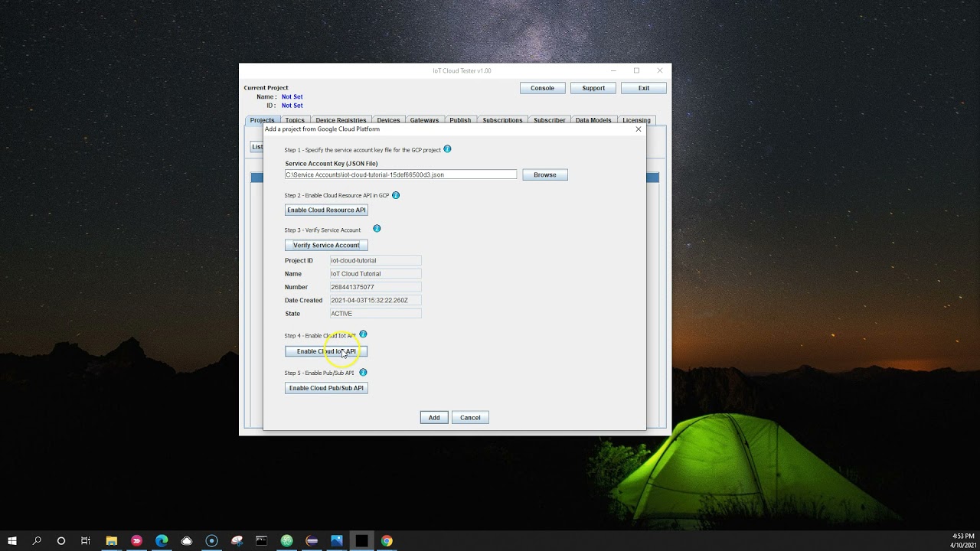Open Cortana circle on the taskbar

(61, 540)
